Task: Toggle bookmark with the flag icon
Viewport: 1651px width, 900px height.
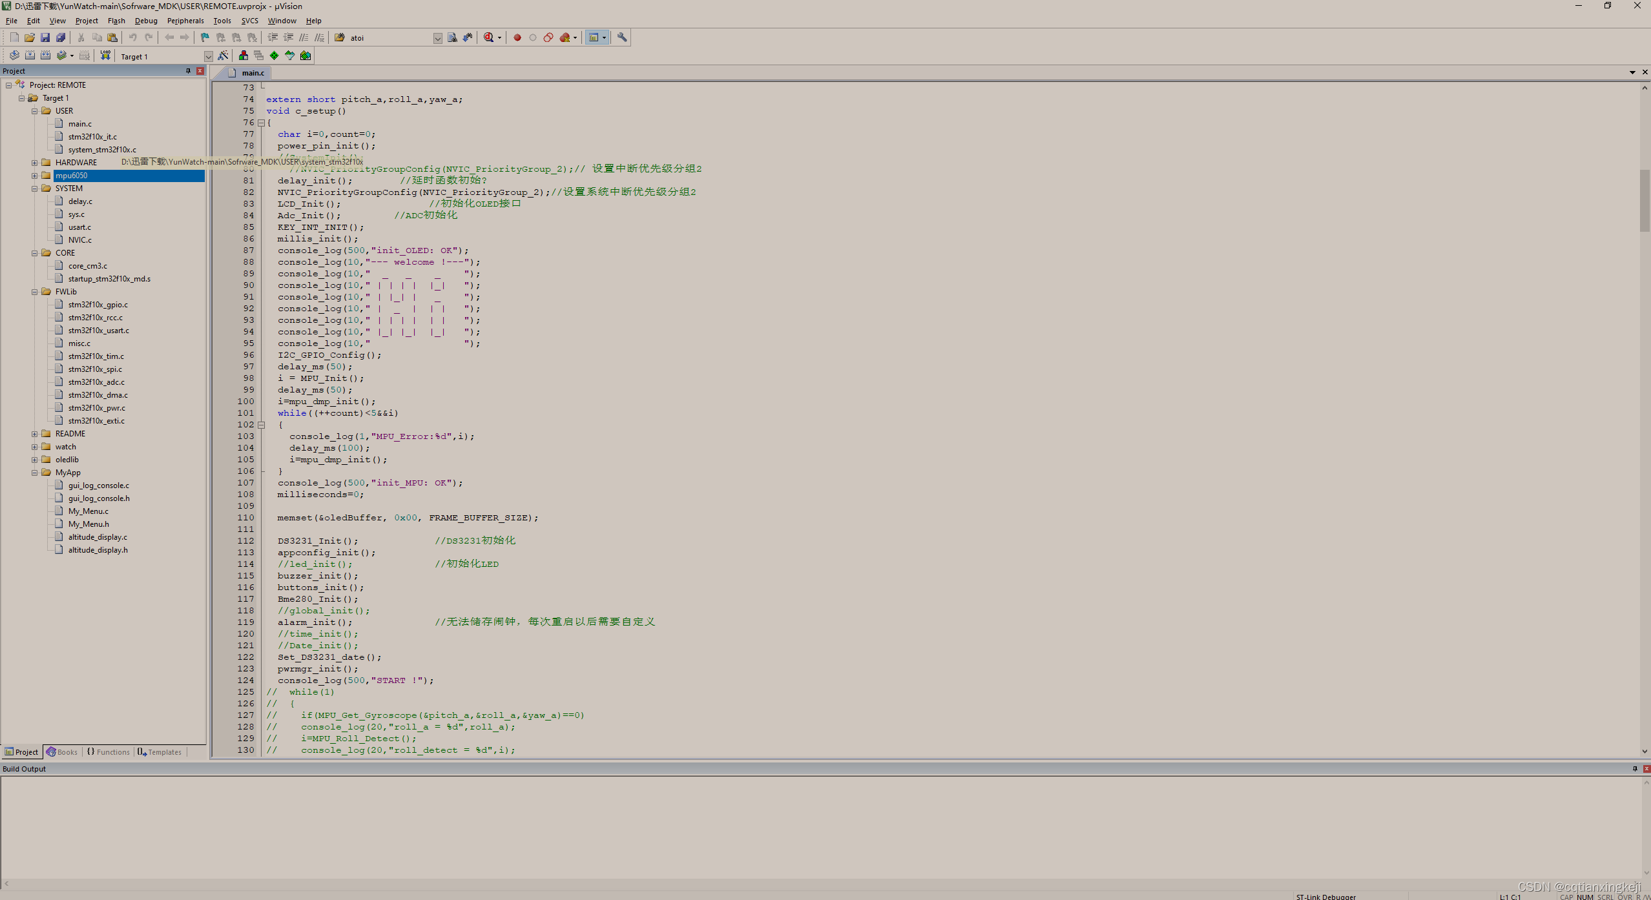Action: coord(205,37)
